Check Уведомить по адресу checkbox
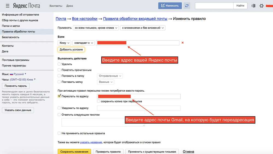This screenshot has width=273, height=154. click(x=59, y=108)
